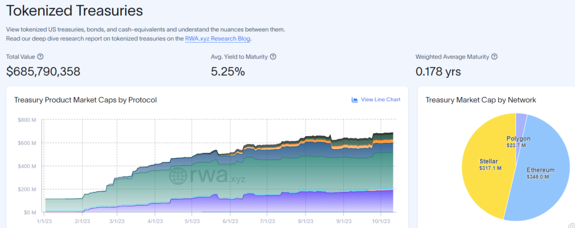Click the help icon beside Total Value
The width and height of the screenshot is (575, 228).
(40, 57)
